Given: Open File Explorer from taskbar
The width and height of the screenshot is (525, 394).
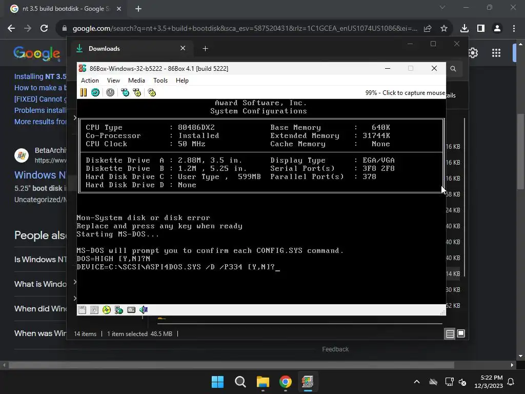Looking at the screenshot, I should 263,382.
